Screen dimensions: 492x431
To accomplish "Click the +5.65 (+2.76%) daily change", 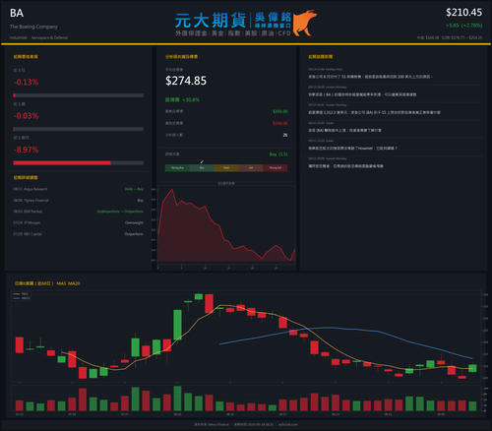I will pos(463,26).
